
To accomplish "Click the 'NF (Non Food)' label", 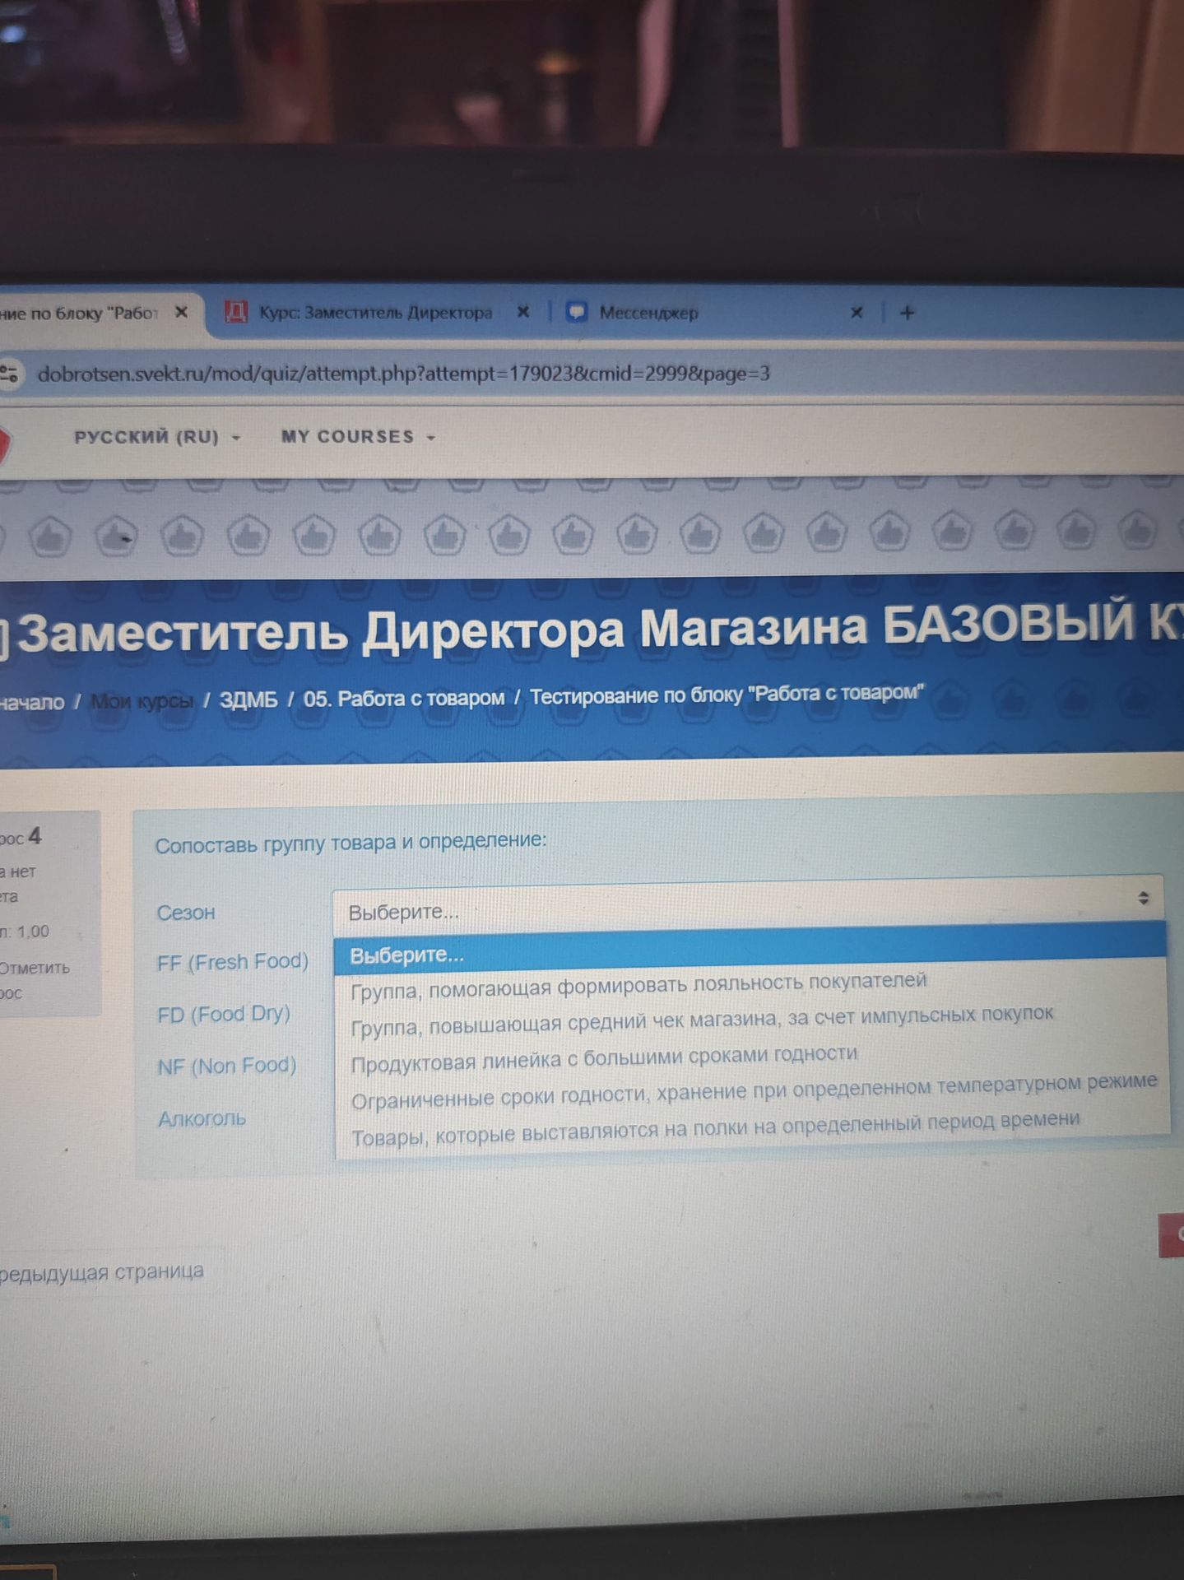I will pos(227,1066).
